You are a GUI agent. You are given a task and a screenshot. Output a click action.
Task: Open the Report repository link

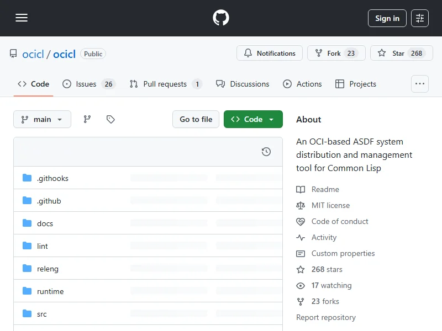coord(326,317)
